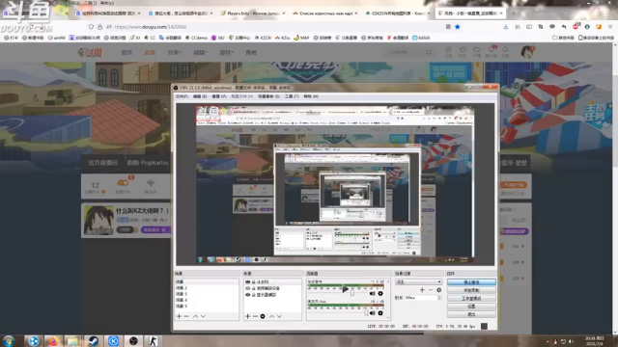Adjust the desktop audio volume slider
618x347 pixels.
point(351,293)
